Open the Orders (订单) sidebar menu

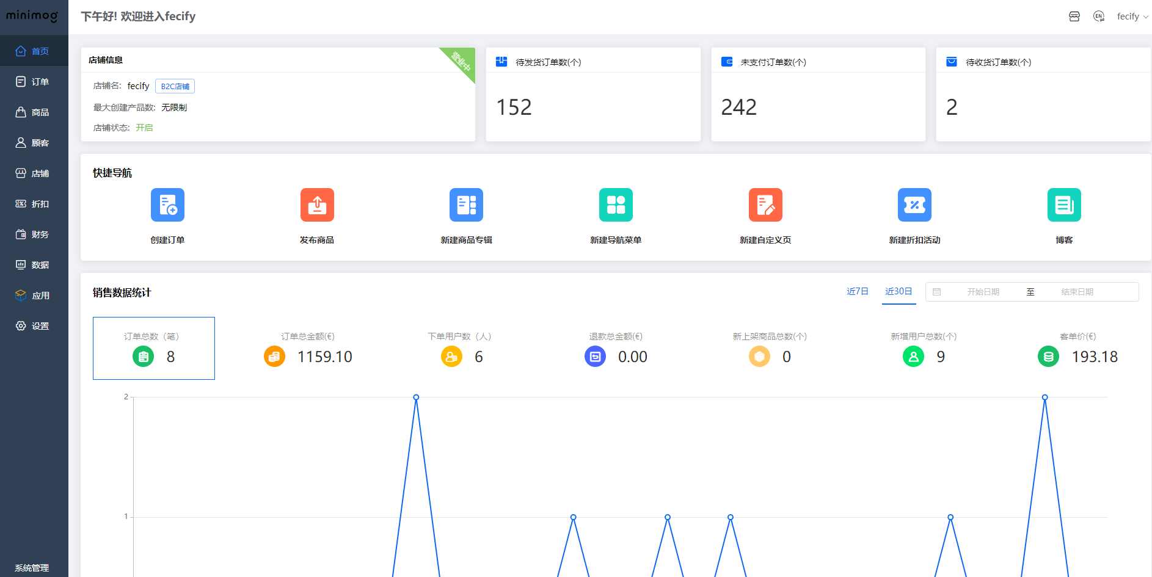tap(34, 82)
